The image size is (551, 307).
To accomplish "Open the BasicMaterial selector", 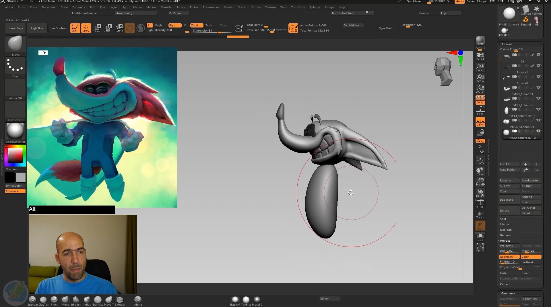I will coord(15,133).
